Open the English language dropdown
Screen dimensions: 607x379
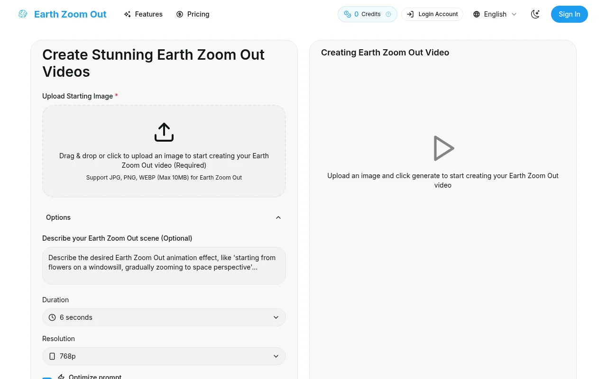pyautogui.click(x=495, y=14)
